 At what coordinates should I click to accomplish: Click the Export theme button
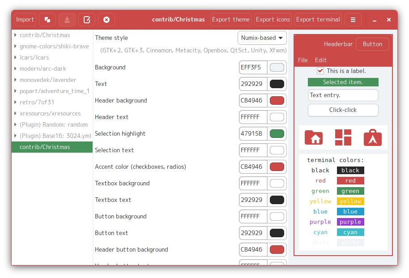pyautogui.click(x=231, y=19)
